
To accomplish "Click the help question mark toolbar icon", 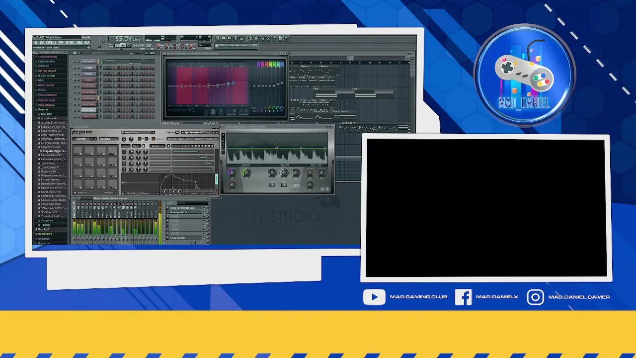I will point(286,38).
